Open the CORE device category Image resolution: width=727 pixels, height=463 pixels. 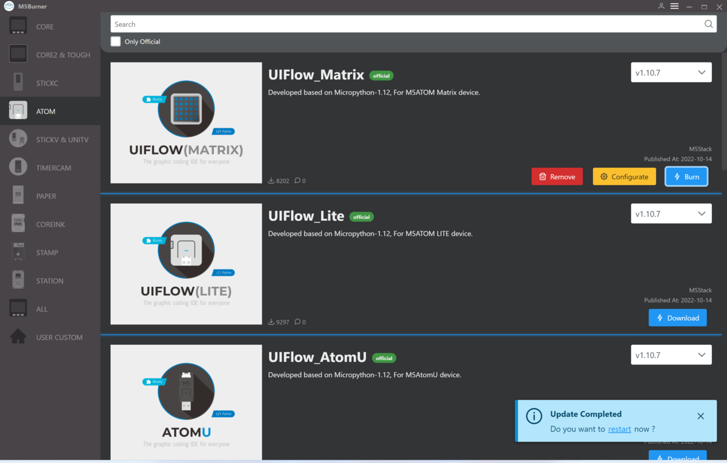(50, 27)
